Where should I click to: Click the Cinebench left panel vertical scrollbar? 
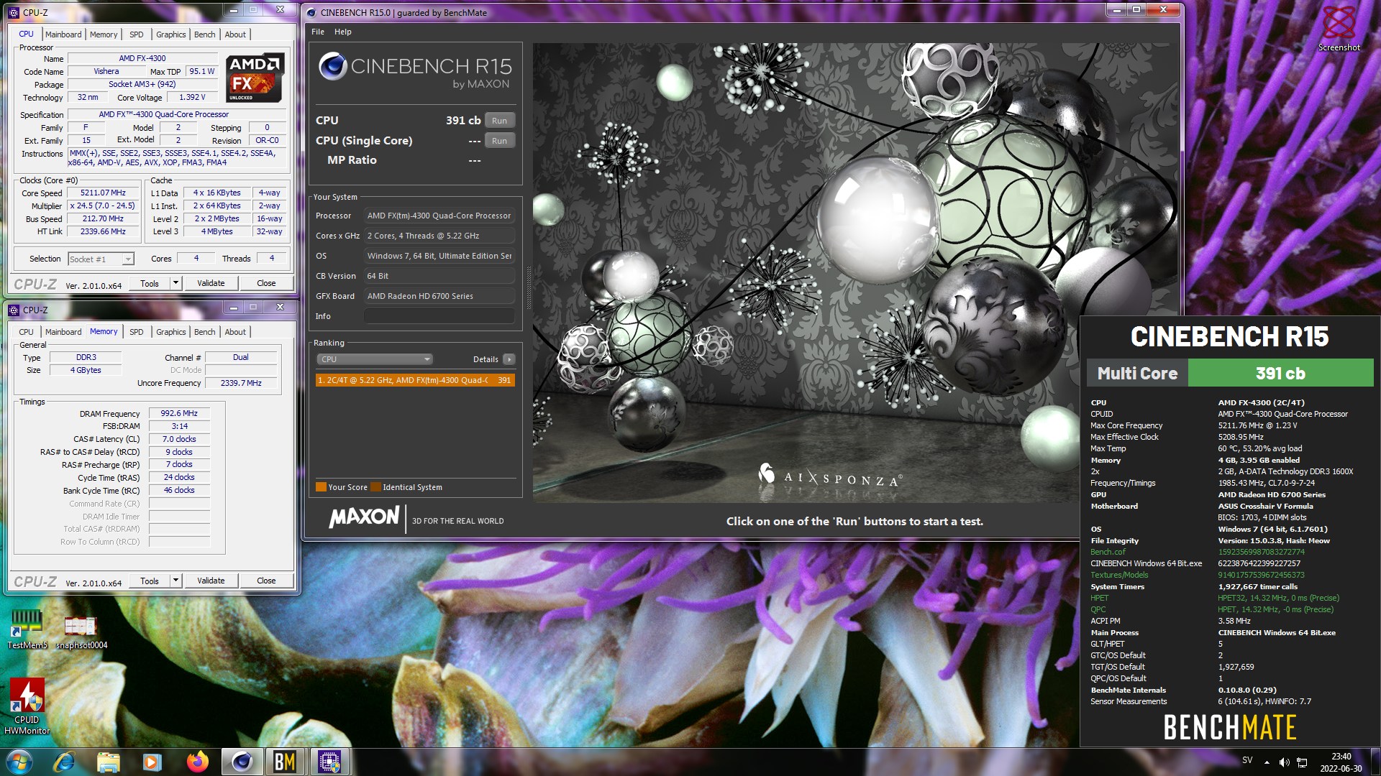[529, 287]
